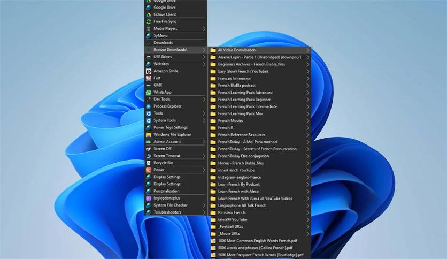
Task: Click the Troubleshooters icon
Action: click(x=149, y=212)
